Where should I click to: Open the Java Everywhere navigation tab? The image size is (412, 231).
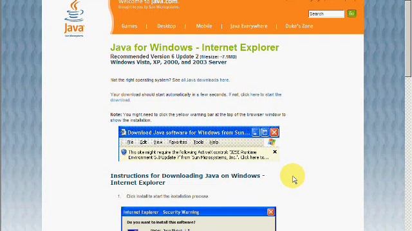pos(249,26)
